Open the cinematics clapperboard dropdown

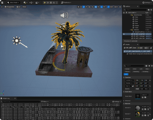coord(37,2)
